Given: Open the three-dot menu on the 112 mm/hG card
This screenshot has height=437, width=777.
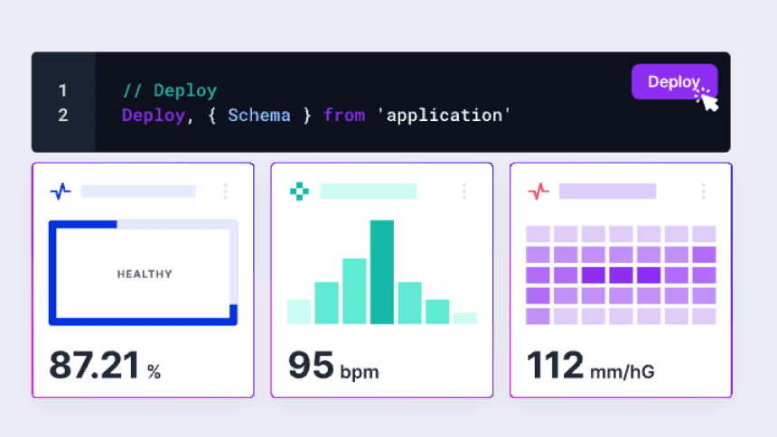Looking at the screenshot, I should coord(703,191).
